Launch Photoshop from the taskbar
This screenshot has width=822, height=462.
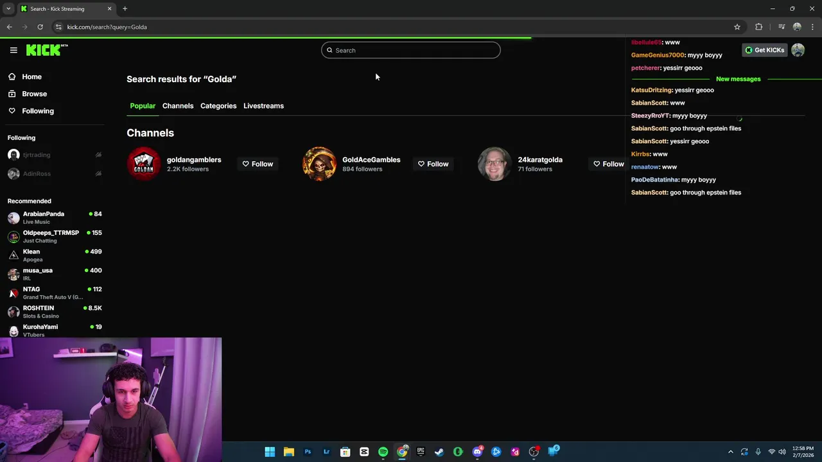(x=308, y=452)
